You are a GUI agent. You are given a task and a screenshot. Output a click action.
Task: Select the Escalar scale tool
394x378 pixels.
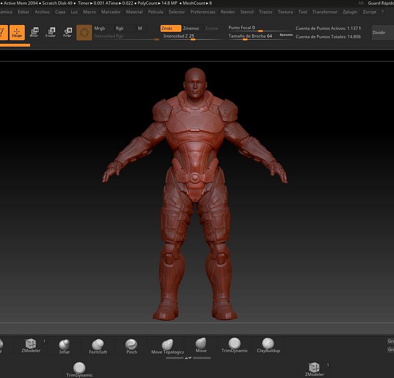[50, 32]
